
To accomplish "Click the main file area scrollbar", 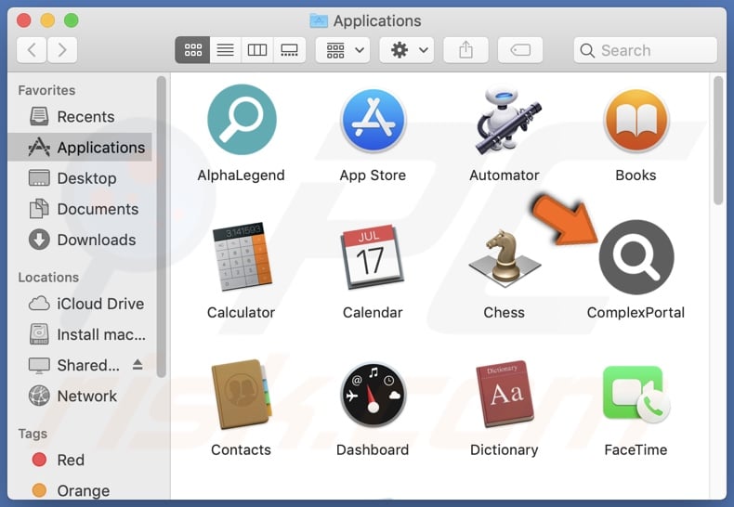I will click(718, 140).
